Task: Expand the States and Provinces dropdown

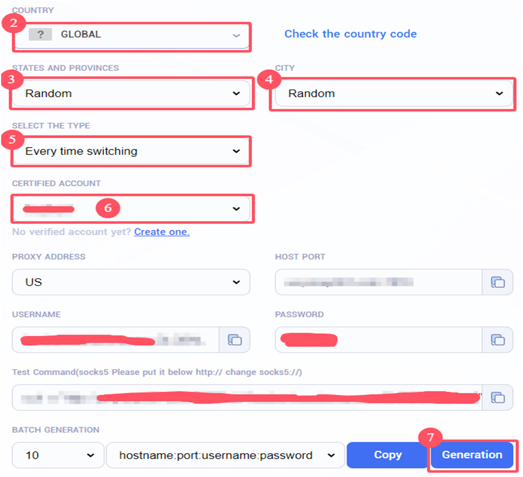Action: coord(131,94)
